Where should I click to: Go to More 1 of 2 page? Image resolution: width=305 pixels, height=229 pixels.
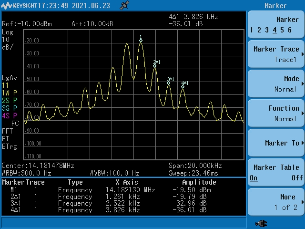point(276,202)
